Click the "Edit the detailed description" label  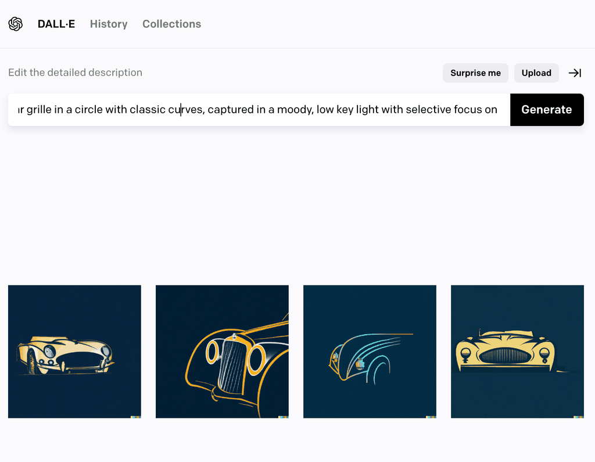pos(75,73)
